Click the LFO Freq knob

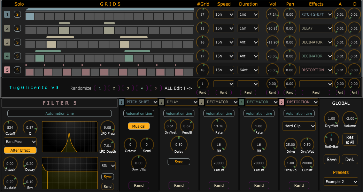pos(107,127)
